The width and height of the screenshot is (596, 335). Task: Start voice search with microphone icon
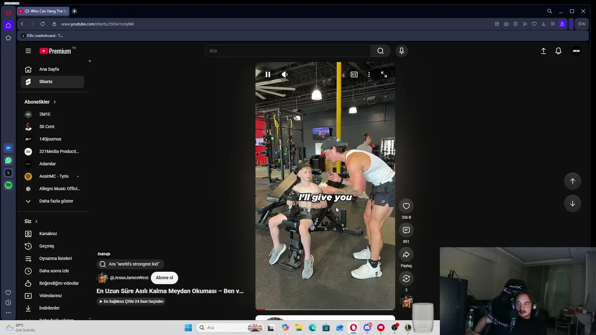tap(401, 51)
